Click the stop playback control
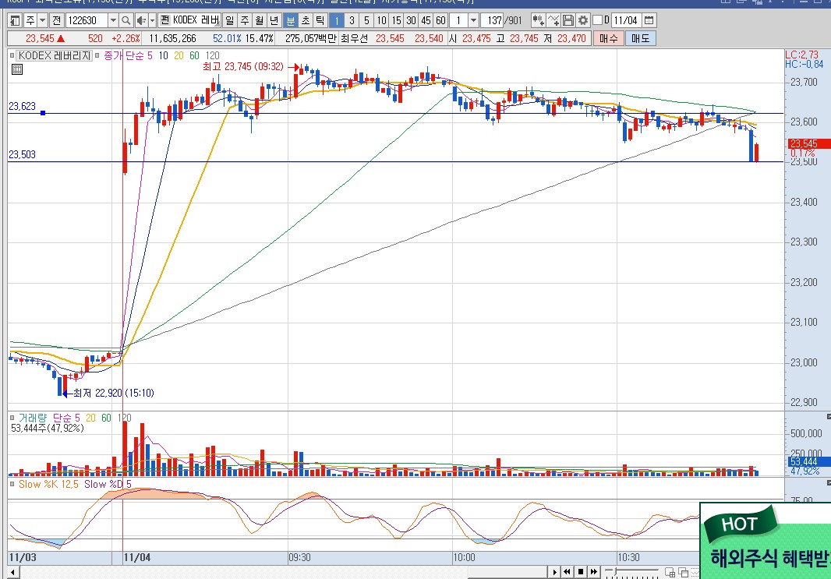Viewport: 831px width, 579px height. pos(580,572)
